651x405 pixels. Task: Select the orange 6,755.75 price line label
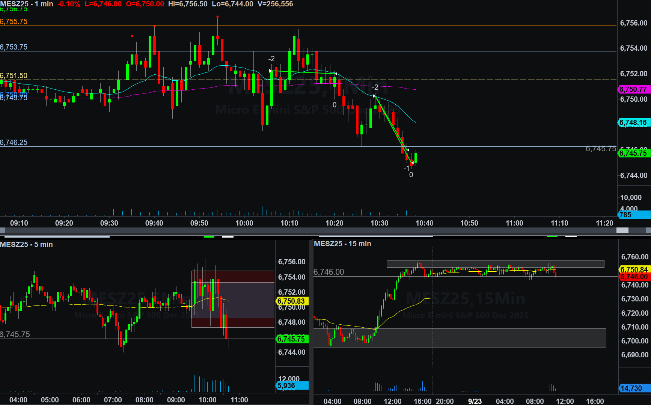(x=14, y=22)
